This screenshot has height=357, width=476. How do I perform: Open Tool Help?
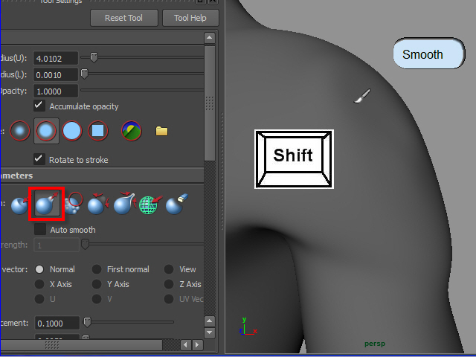[x=191, y=18]
